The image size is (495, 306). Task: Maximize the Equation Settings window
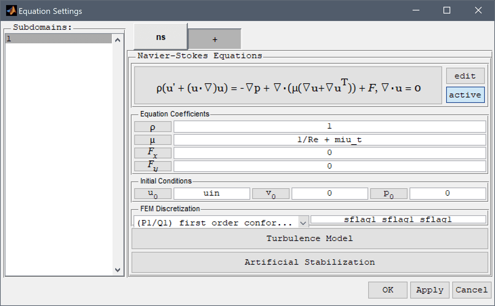tap(447, 10)
